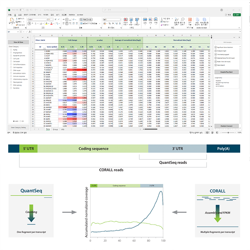Click the red font color icon
Screen dimensions: 250x250
point(51,24)
